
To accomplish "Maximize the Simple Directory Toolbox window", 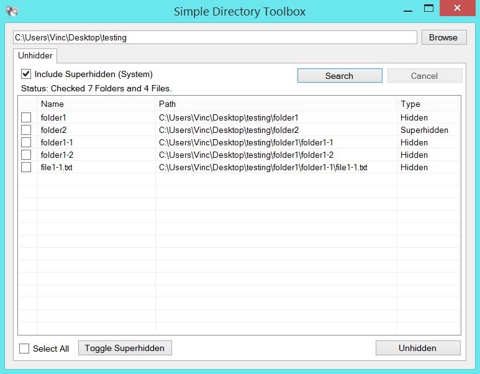I will pos(428,8).
